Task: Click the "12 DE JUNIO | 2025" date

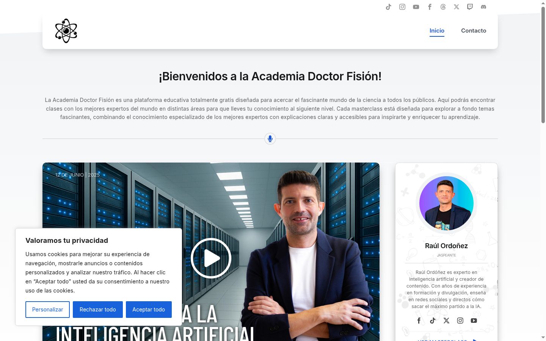Action: click(x=77, y=175)
